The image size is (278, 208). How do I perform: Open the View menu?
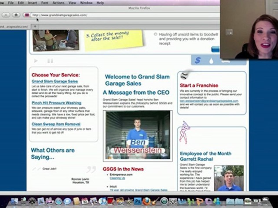click(x=72, y=3)
